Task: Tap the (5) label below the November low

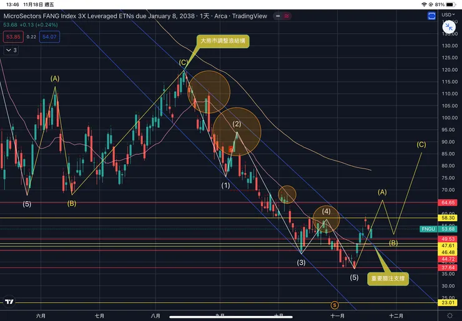Action: coord(354,277)
